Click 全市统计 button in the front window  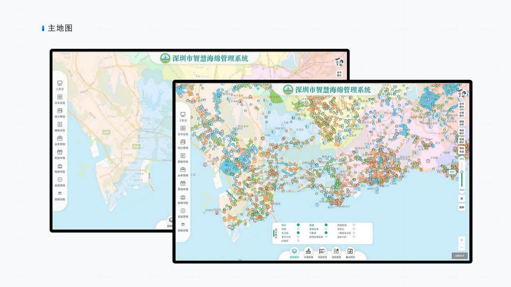tap(462, 106)
